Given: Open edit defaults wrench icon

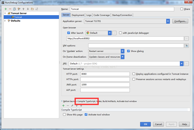Looking at the screenshot, I should pos(19,9).
